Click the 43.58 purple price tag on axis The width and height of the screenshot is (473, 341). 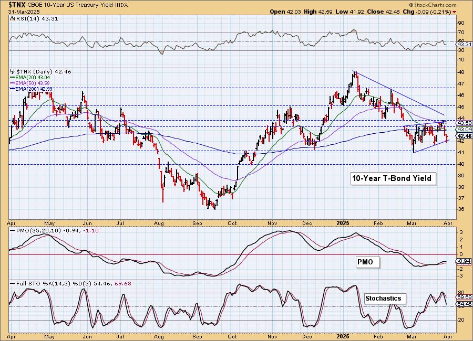coord(465,123)
